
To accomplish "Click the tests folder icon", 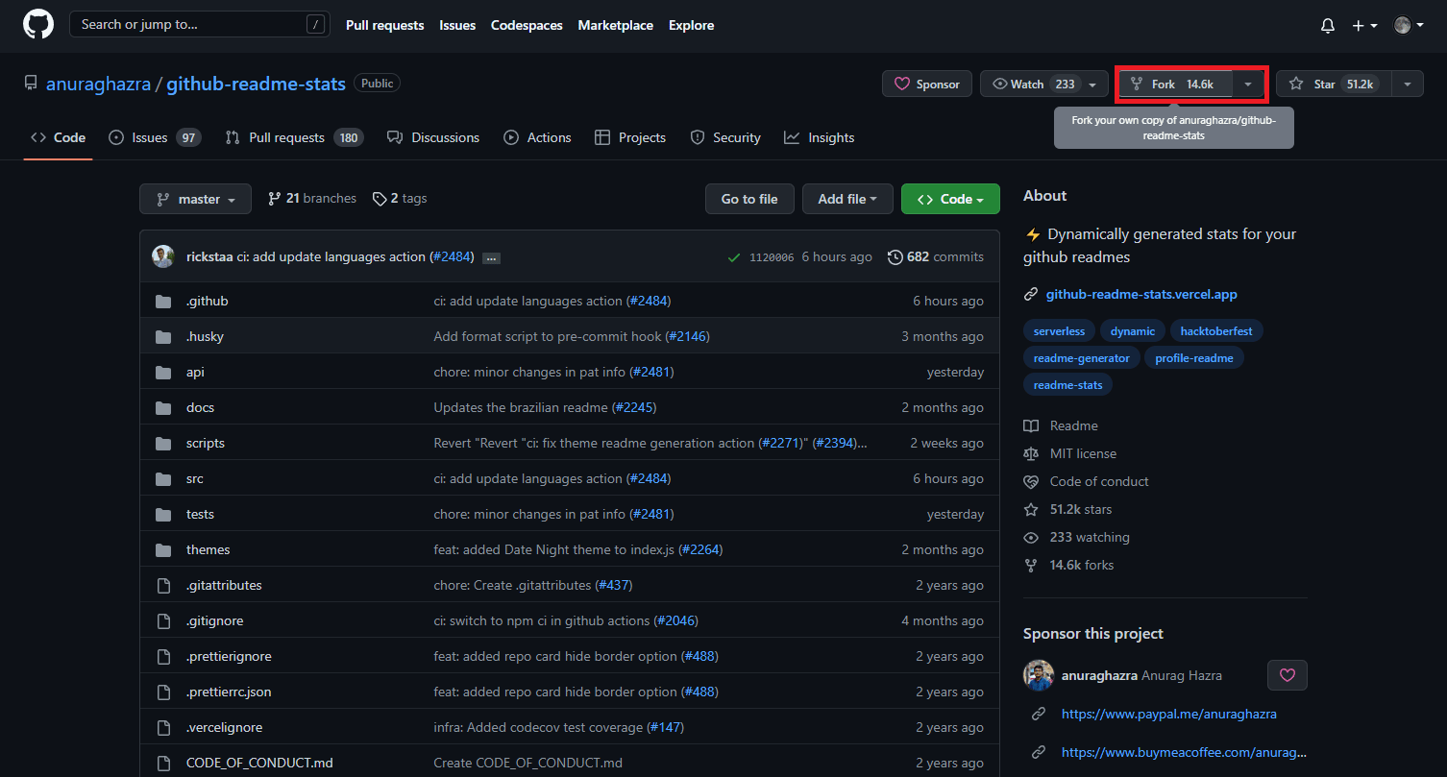I will 163,515.
